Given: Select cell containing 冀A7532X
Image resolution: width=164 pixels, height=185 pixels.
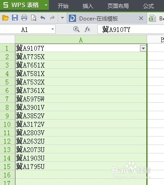Looking at the screenshot, I should click(x=81, y=82).
